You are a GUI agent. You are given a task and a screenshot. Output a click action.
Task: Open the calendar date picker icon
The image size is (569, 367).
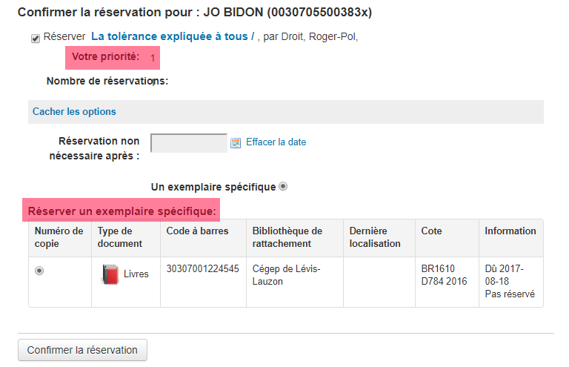[236, 143]
